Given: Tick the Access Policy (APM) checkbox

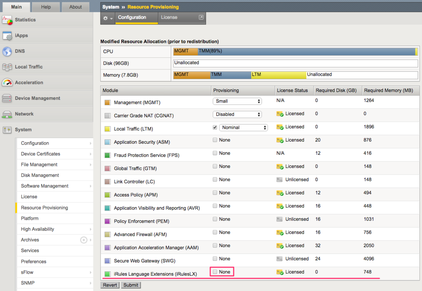Looking at the screenshot, I should 215,193.
